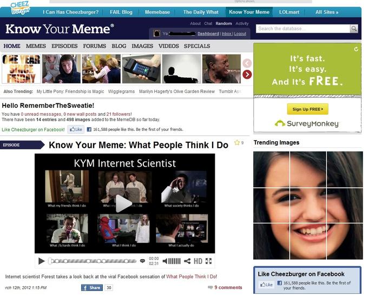Click the 21 followers link
The width and height of the screenshot is (368, 297).
(x=119, y=114)
